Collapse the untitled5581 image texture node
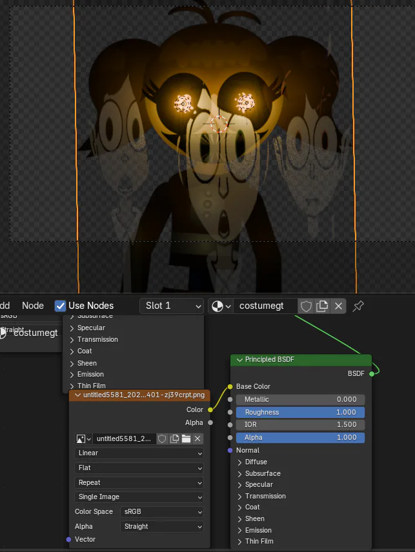The height and width of the screenshot is (552, 415). pos(78,395)
